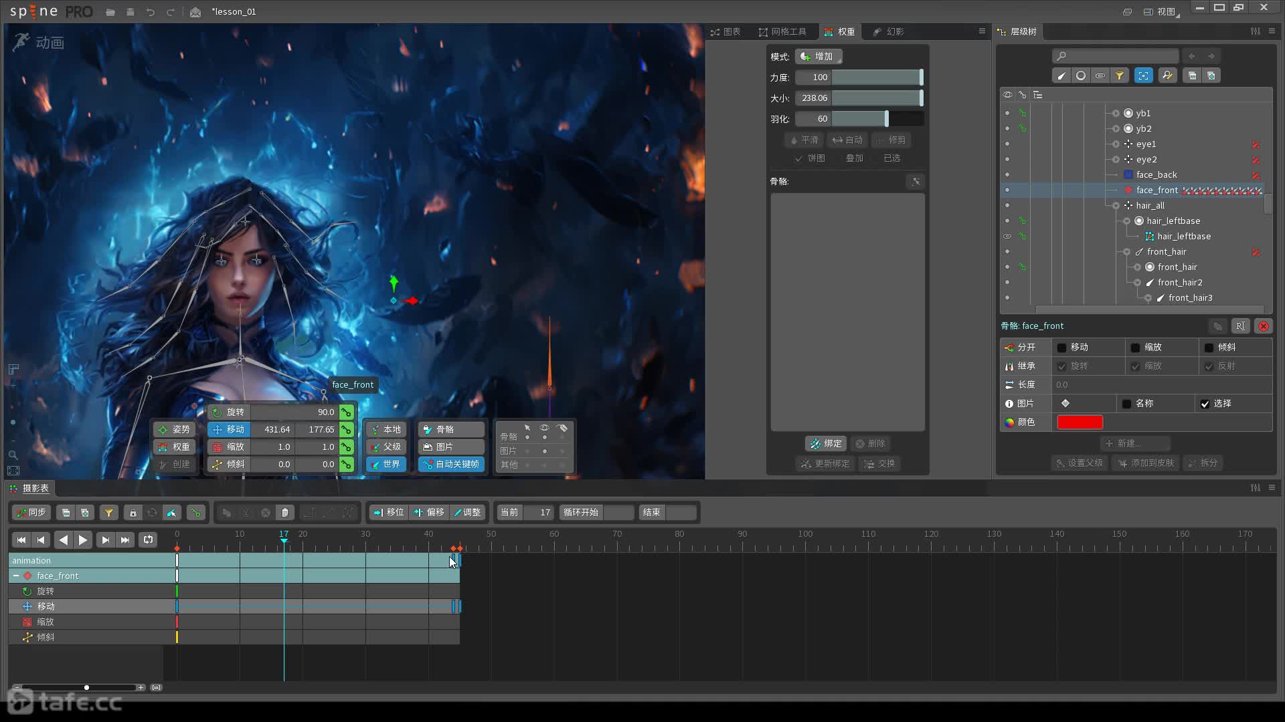Select 层级树 tree tab
The height and width of the screenshot is (722, 1285).
[1017, 31]
